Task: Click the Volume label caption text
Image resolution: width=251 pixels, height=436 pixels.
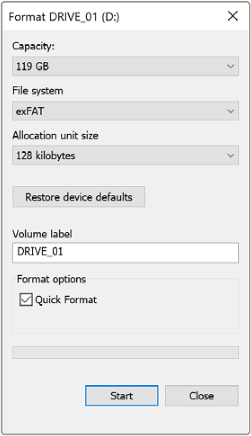Action: [42, 234]
